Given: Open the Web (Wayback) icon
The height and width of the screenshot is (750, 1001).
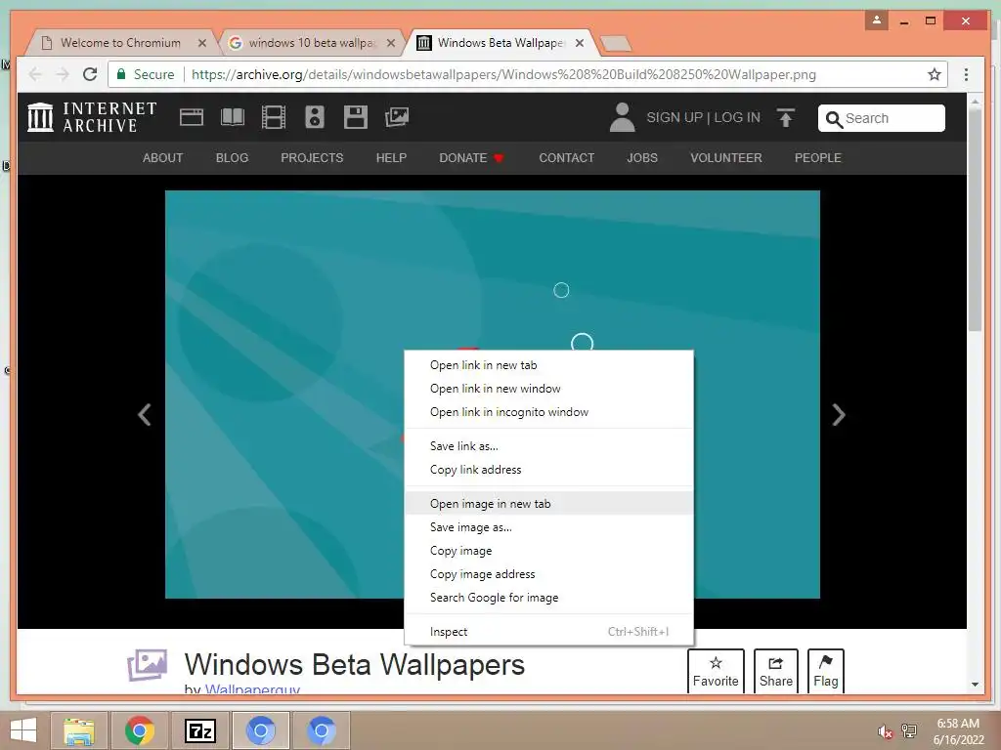Looking at the screenshot, I should [192, 117].
